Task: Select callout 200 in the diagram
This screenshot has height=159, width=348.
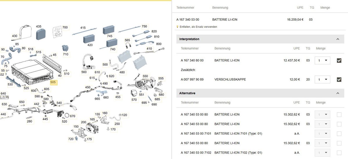Action: (84, 122)
